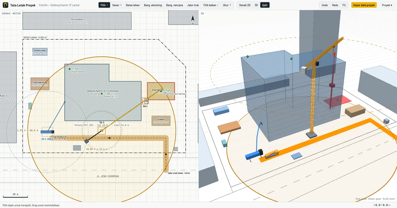The image size is (397, 208).
Task: Select the Bucket cor load point diamond
Action: (102, 94)
